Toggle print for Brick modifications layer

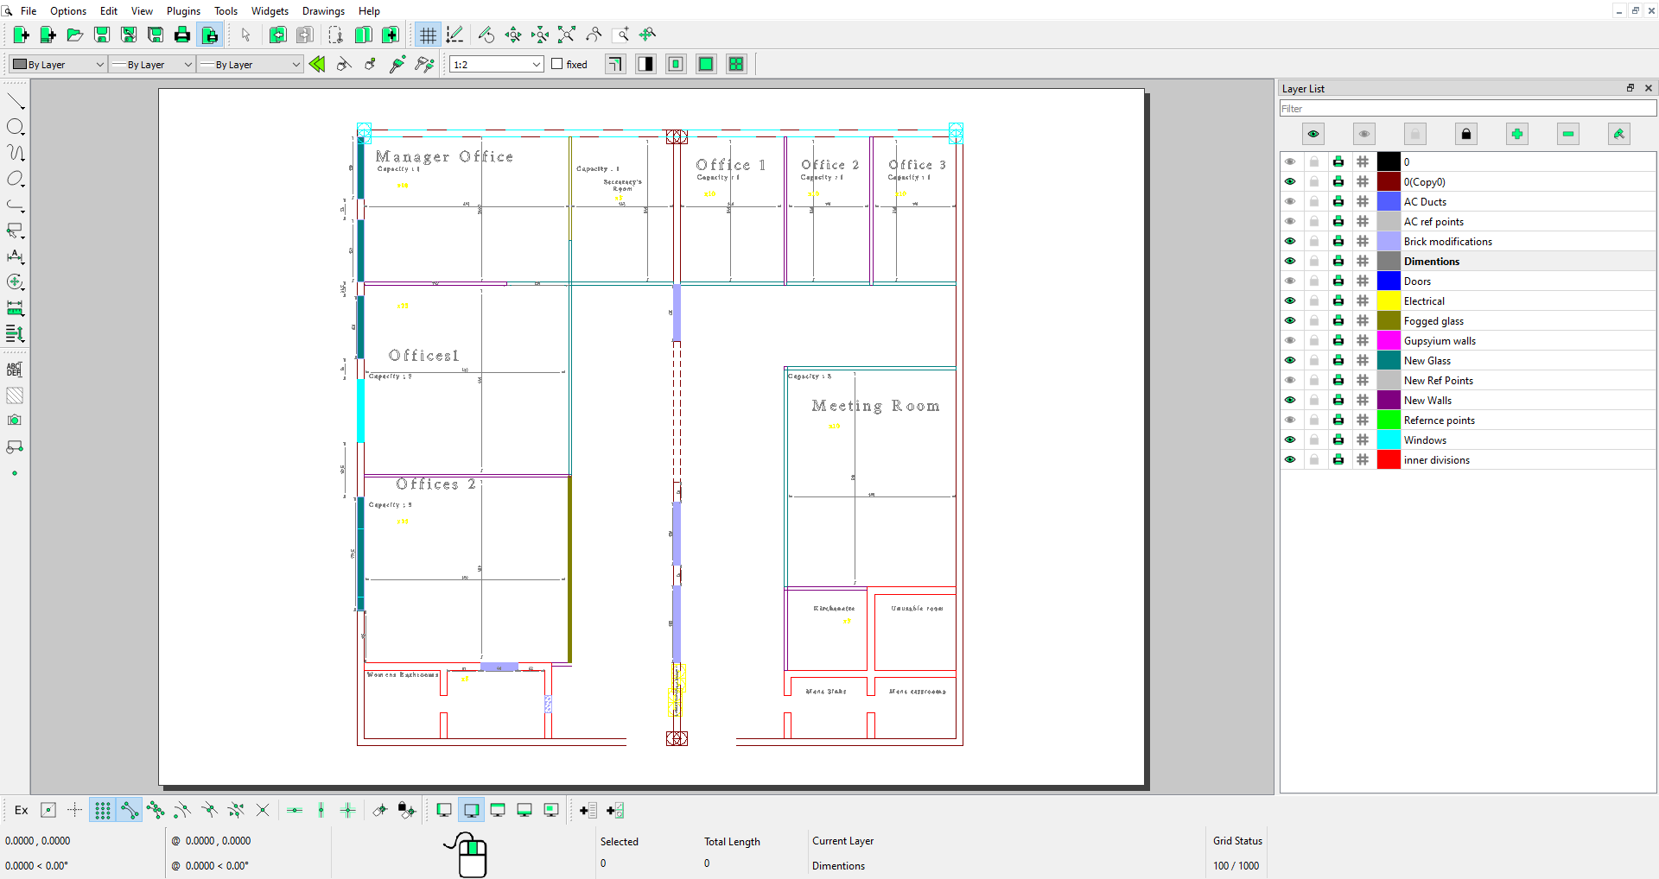coord(1338,241)
